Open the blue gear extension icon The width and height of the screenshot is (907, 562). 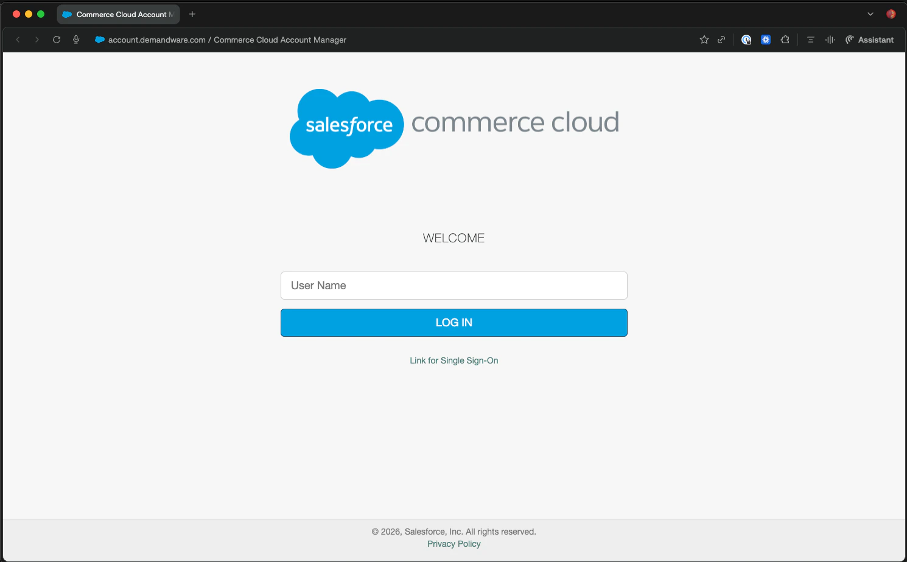[766, 40]
